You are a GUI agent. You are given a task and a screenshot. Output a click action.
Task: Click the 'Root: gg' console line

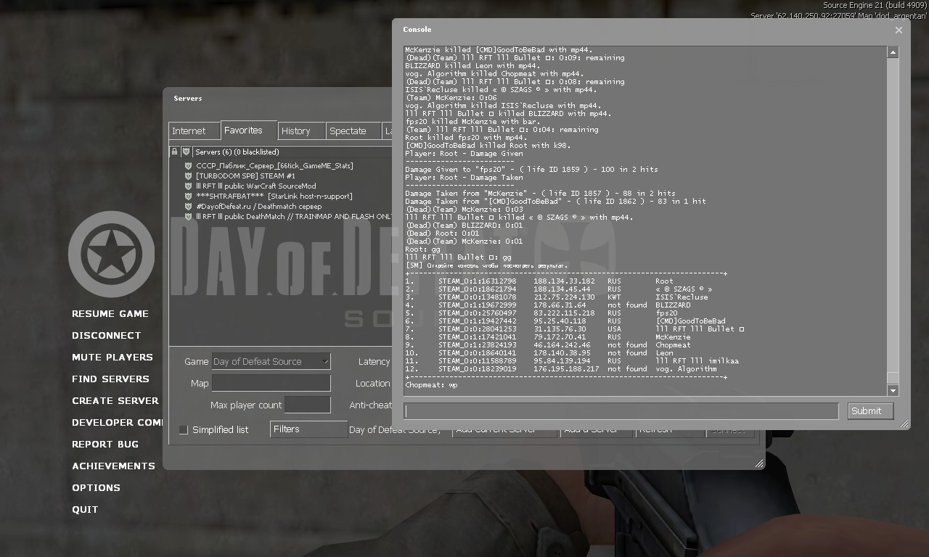[x=422, y=249]
